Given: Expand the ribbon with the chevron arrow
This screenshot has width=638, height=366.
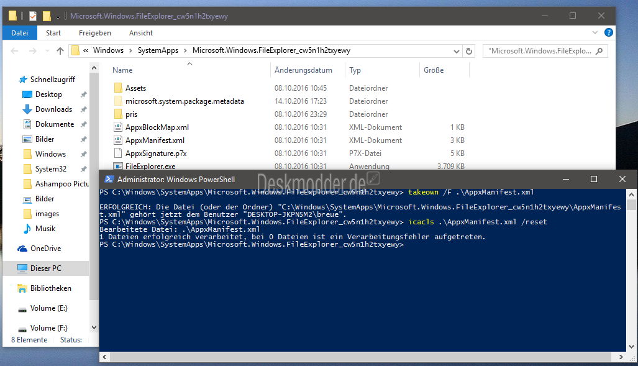Looking at the screenshot, I should tap(595, 32).
